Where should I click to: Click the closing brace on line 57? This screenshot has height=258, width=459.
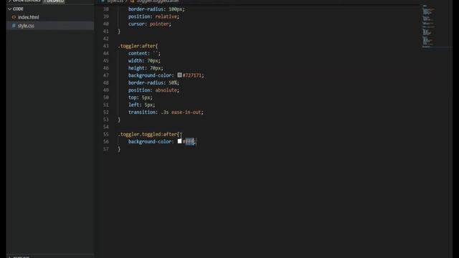point(119,149)
